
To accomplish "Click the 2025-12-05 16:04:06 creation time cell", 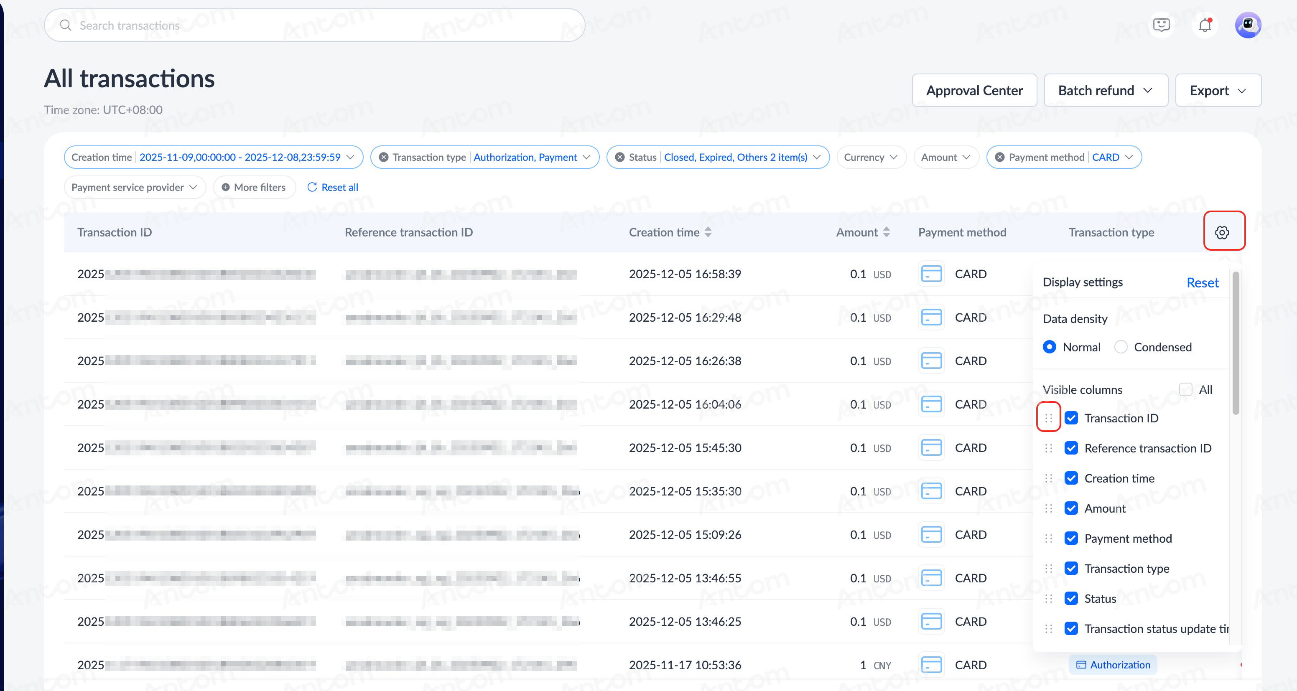I will (685, 404).
